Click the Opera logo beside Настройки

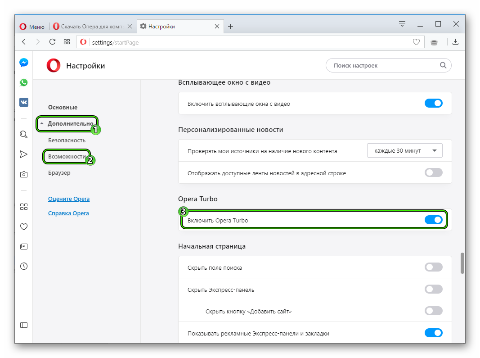pyautogui.click(x=54, y=66)
